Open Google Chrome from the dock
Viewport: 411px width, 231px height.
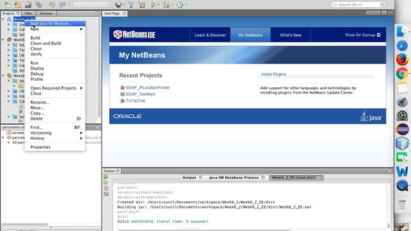coord(402,74)
